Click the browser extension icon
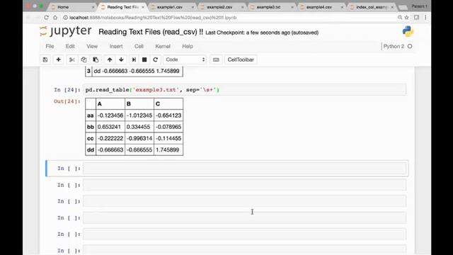Image resolution: width=453 pixels, height=255 pixels. (416, 18)
